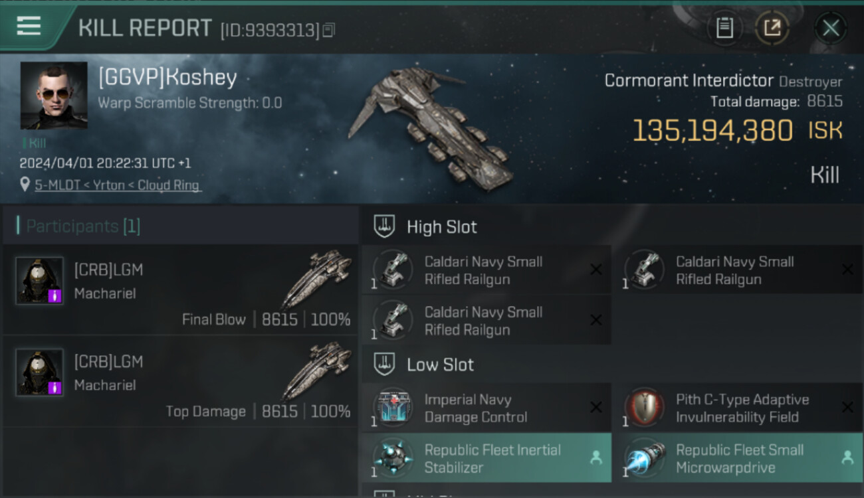Select the Pith C-Type Adaptive Invulnerability Field

[738, 408]
